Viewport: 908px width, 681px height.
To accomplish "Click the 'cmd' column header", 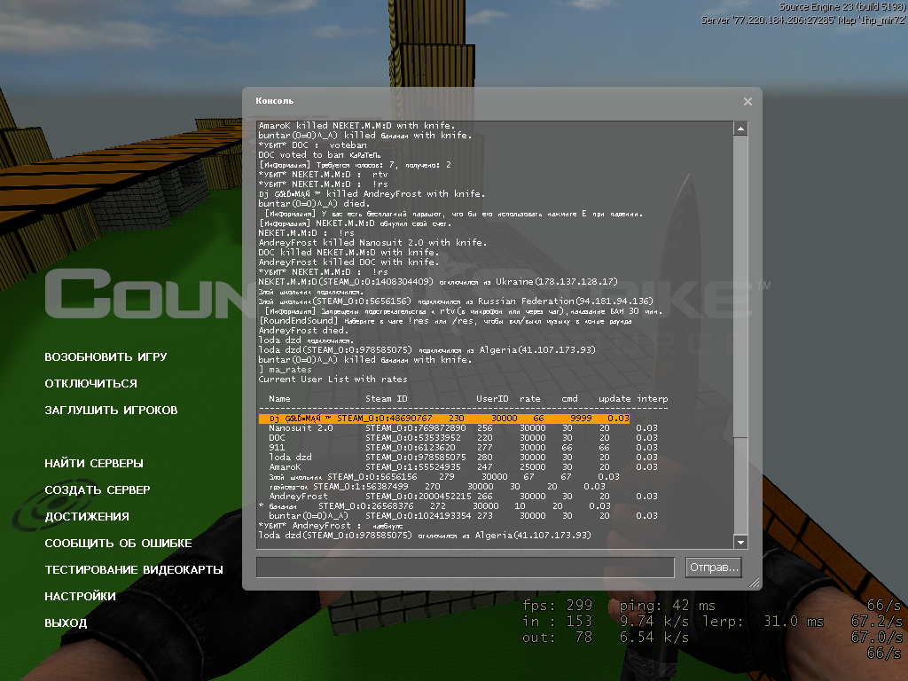I will click(570, 399).
